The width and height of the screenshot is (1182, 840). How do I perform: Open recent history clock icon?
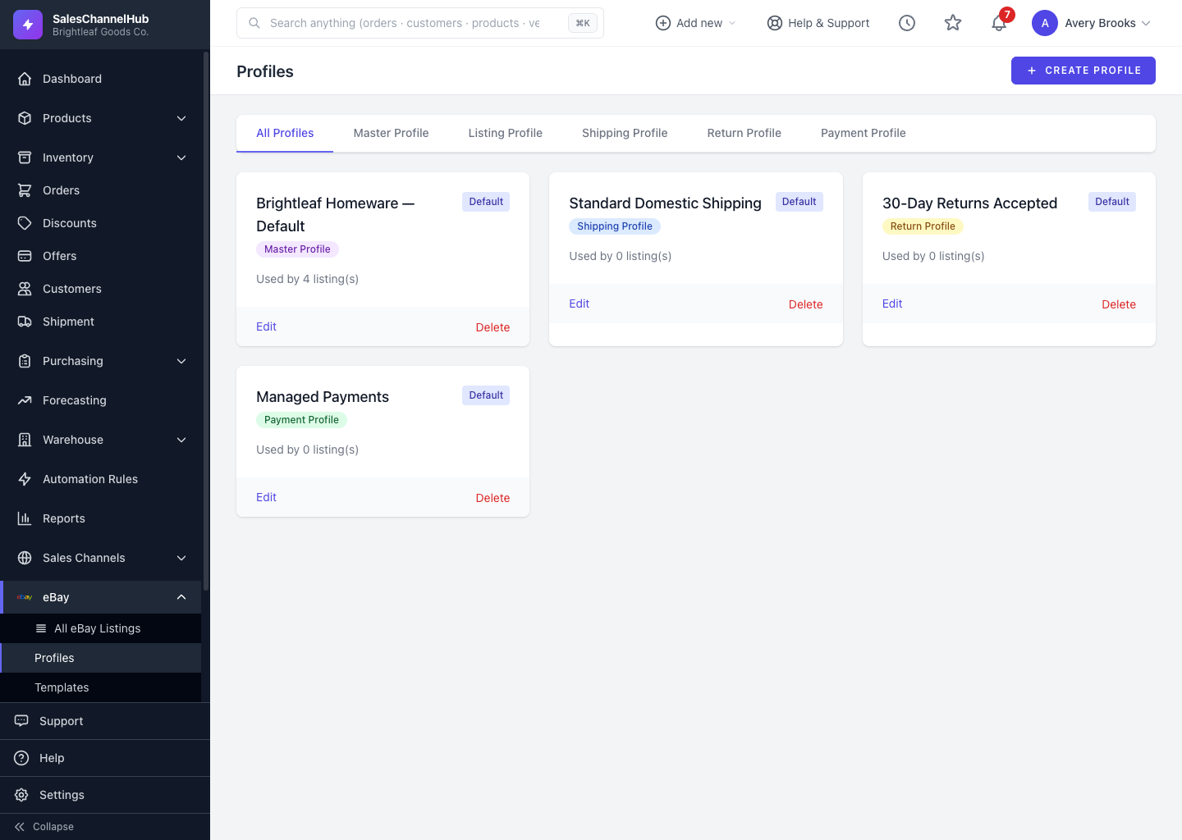click(907, 23)
